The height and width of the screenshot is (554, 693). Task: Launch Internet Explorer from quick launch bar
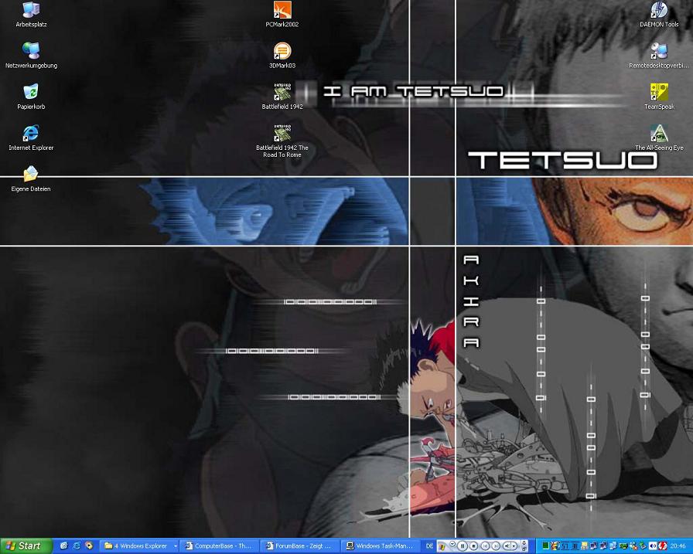(x=77, y=546)
